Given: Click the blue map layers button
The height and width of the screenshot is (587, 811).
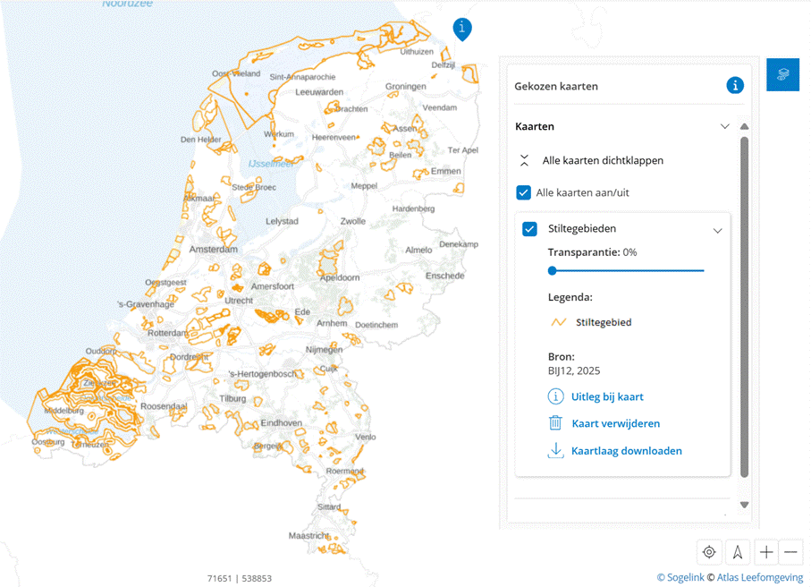Looking at the screenshot, I should click(x=782, y=74).
